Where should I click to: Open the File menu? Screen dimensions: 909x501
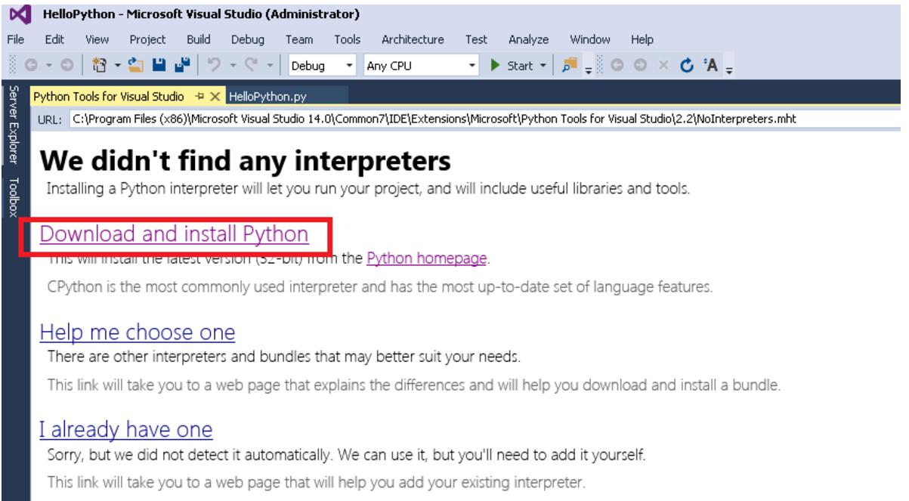pyautogui.click(x=16, y=40)
